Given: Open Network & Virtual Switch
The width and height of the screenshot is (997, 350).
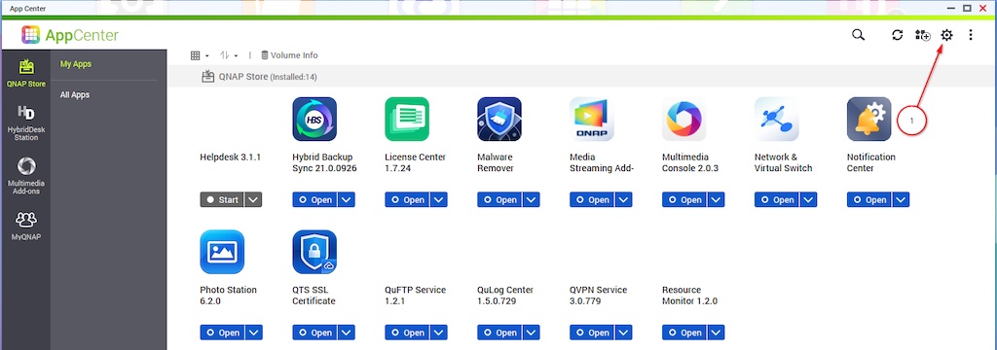Looking at the screenshot, I should click(x=776, y=199).
